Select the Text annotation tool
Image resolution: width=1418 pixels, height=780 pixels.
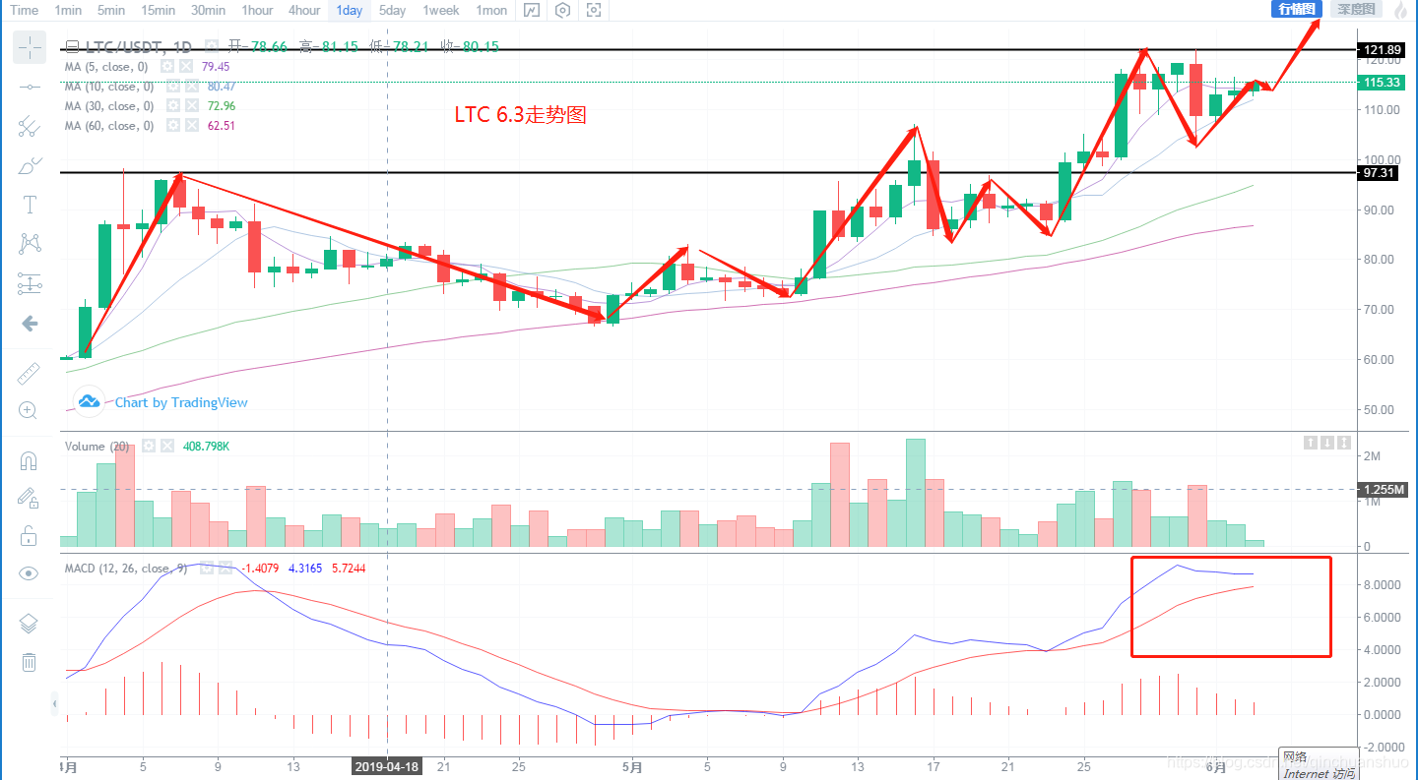coord(30,205)
